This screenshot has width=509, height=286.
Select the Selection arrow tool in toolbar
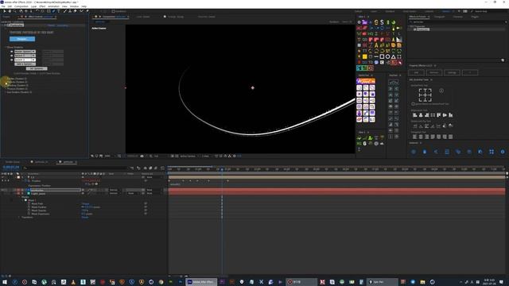click(x=5, y=11)
